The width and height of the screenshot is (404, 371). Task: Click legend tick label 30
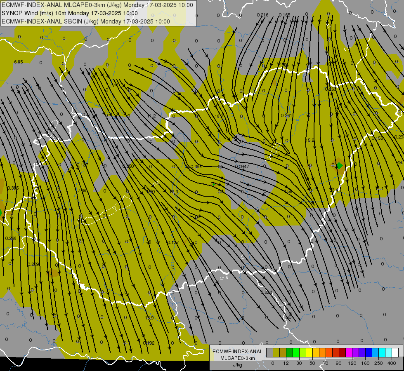299,363
